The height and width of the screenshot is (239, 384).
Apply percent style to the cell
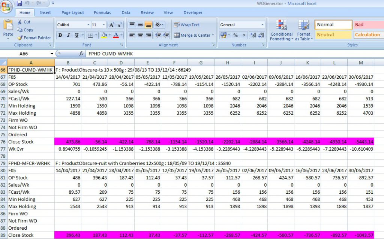click(235, 35)
